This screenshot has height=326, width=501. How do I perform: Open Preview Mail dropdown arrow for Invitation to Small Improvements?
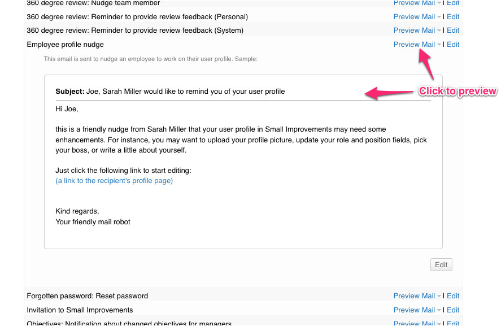click(x=439, y=310)
